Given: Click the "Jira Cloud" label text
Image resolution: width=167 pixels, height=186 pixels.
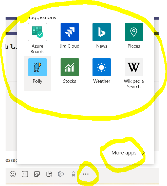Looking at the screenshot, I should 69,46.
